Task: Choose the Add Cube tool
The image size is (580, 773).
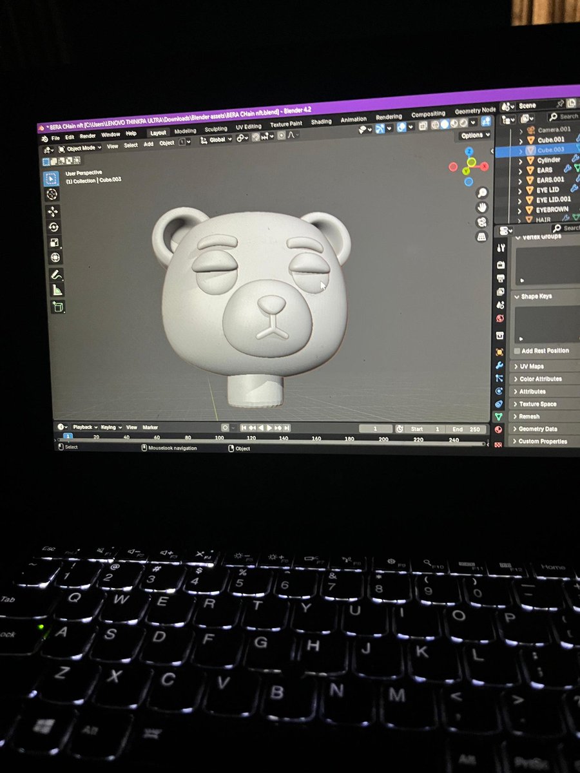Action: 59,307
